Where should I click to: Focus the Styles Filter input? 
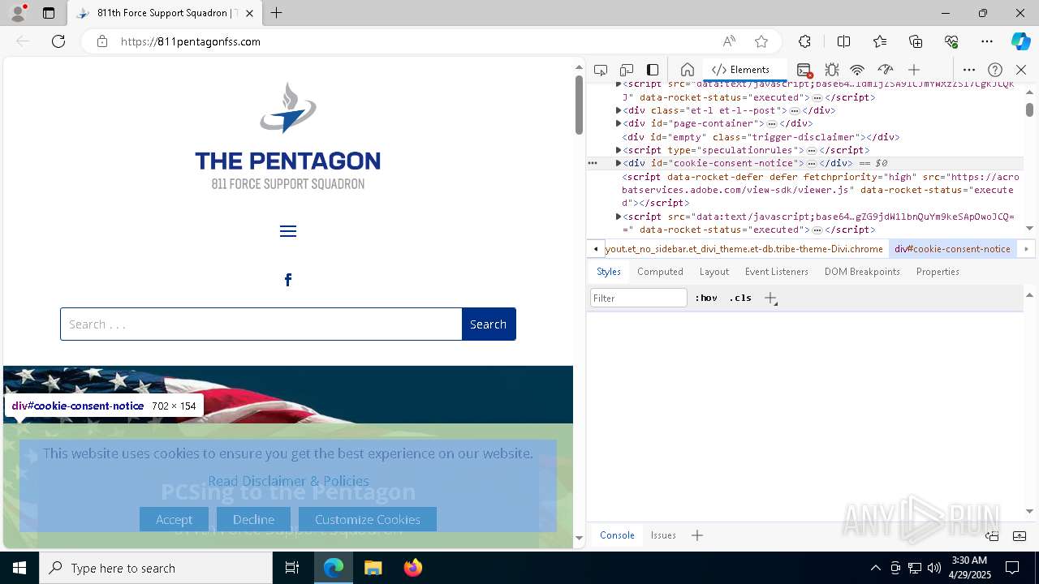[x=639, y=298]
